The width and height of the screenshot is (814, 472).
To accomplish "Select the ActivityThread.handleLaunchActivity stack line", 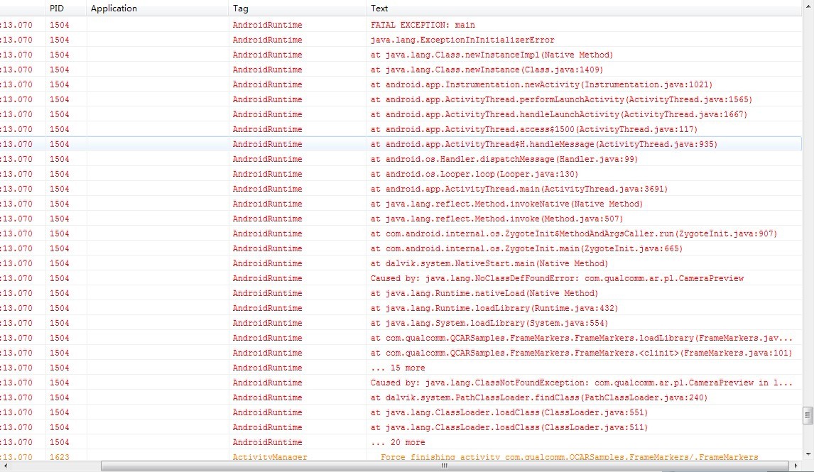I will click(401, 115).
